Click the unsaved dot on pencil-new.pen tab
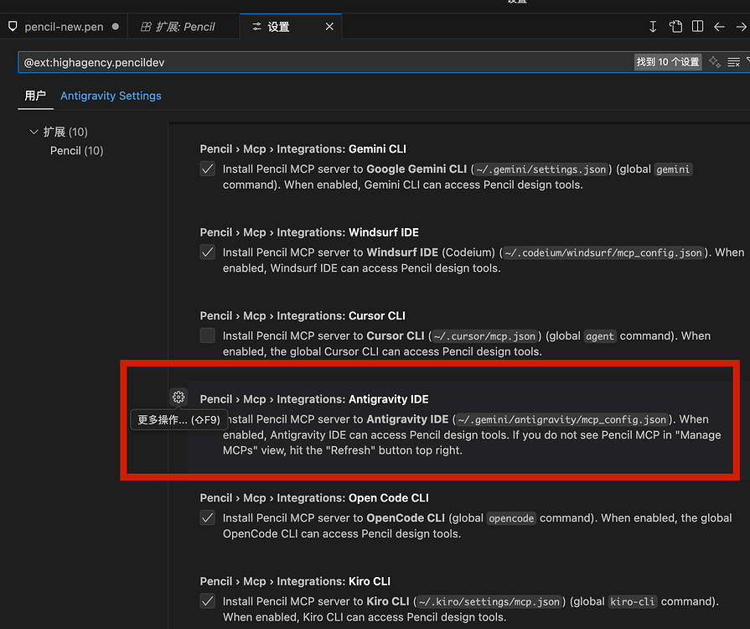Screen dimensions: 750x629 point(116,27)
